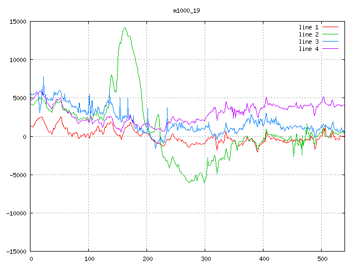Select the 300 x-axis tick label
355x266 pixels.
click(205, 259)
